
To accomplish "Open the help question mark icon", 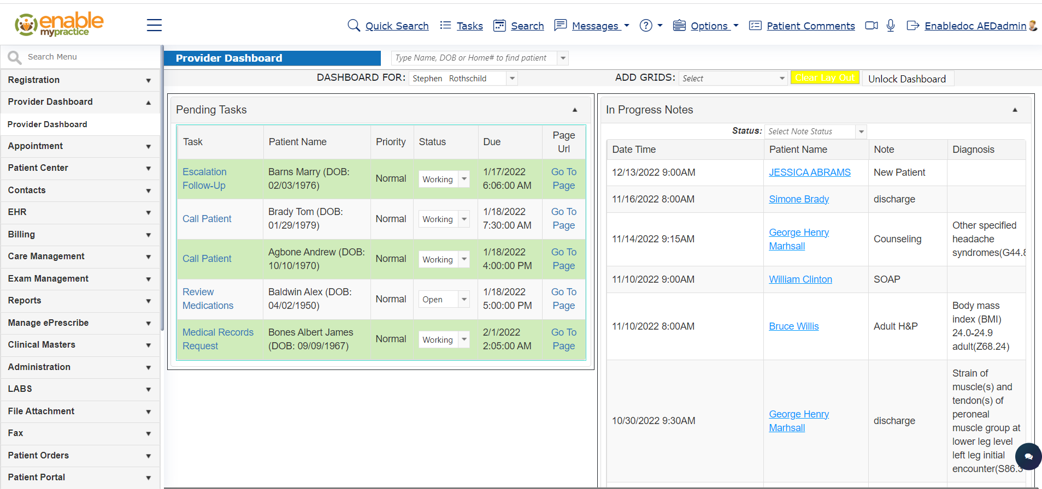I will pyautogui.click(x=646, y=26).
